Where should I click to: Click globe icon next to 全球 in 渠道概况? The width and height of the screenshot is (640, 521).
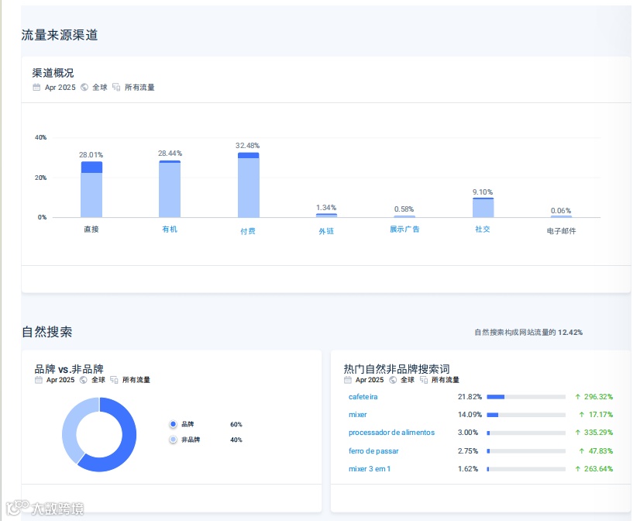click(x=84, y=87)
